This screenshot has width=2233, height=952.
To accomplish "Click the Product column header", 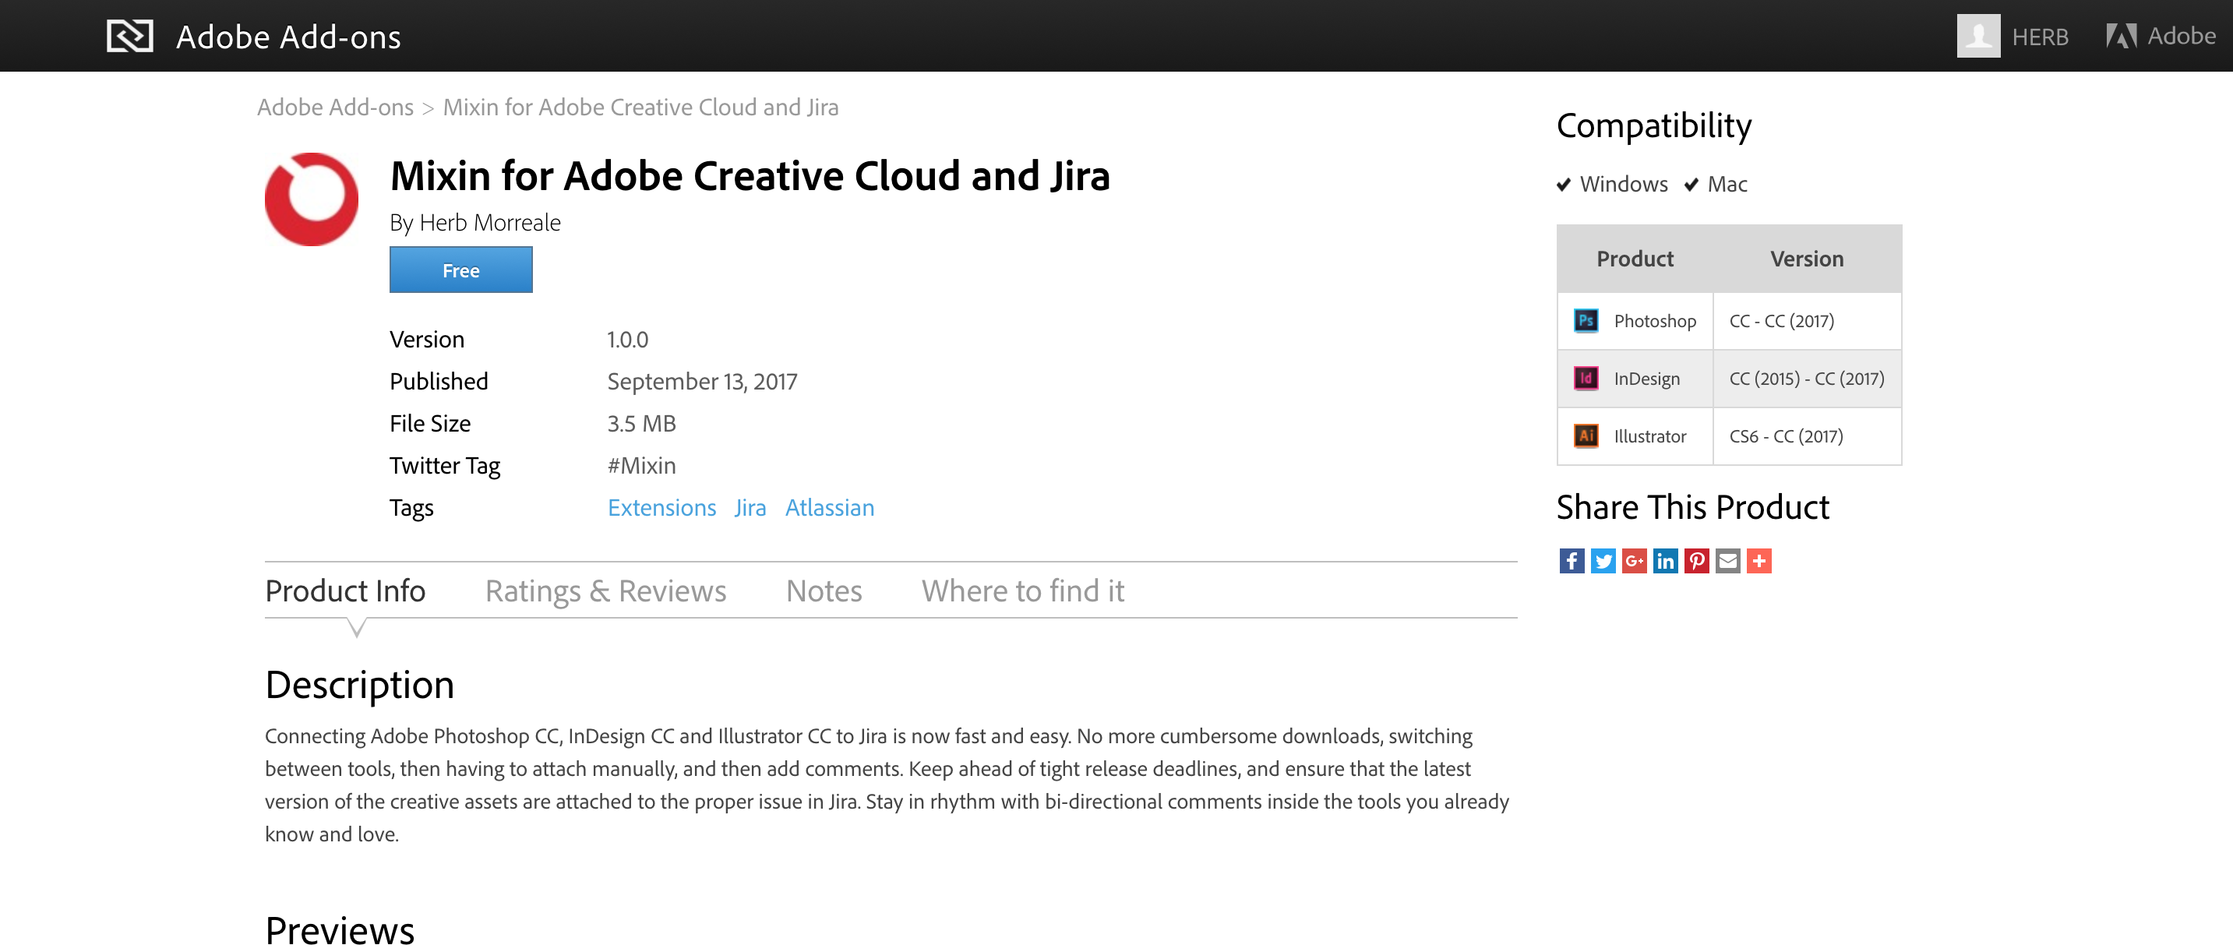I will pos(1635,259).
